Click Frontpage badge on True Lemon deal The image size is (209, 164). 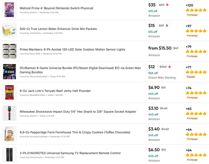tap(192, 35)
